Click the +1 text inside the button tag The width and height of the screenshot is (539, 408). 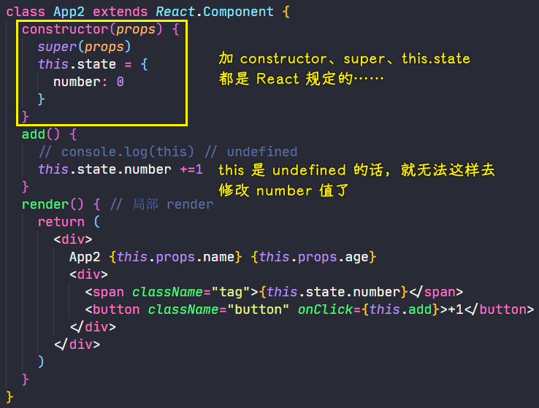pos(453,309)
